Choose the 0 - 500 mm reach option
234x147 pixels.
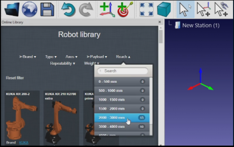[x=122, y=82]
